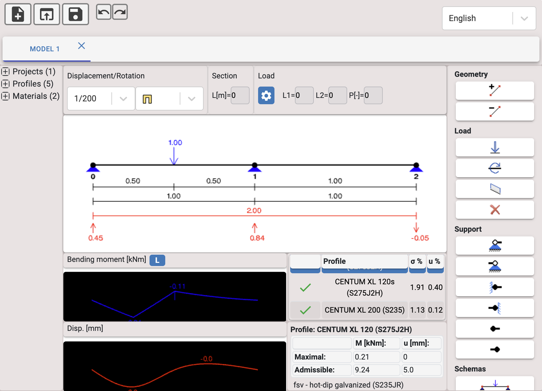
Task: Select the add point load arrow tool
Action: [495, 147]
